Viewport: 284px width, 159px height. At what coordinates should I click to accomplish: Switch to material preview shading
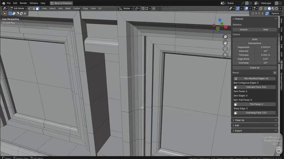pyautogui.click(x=273, y=8)
